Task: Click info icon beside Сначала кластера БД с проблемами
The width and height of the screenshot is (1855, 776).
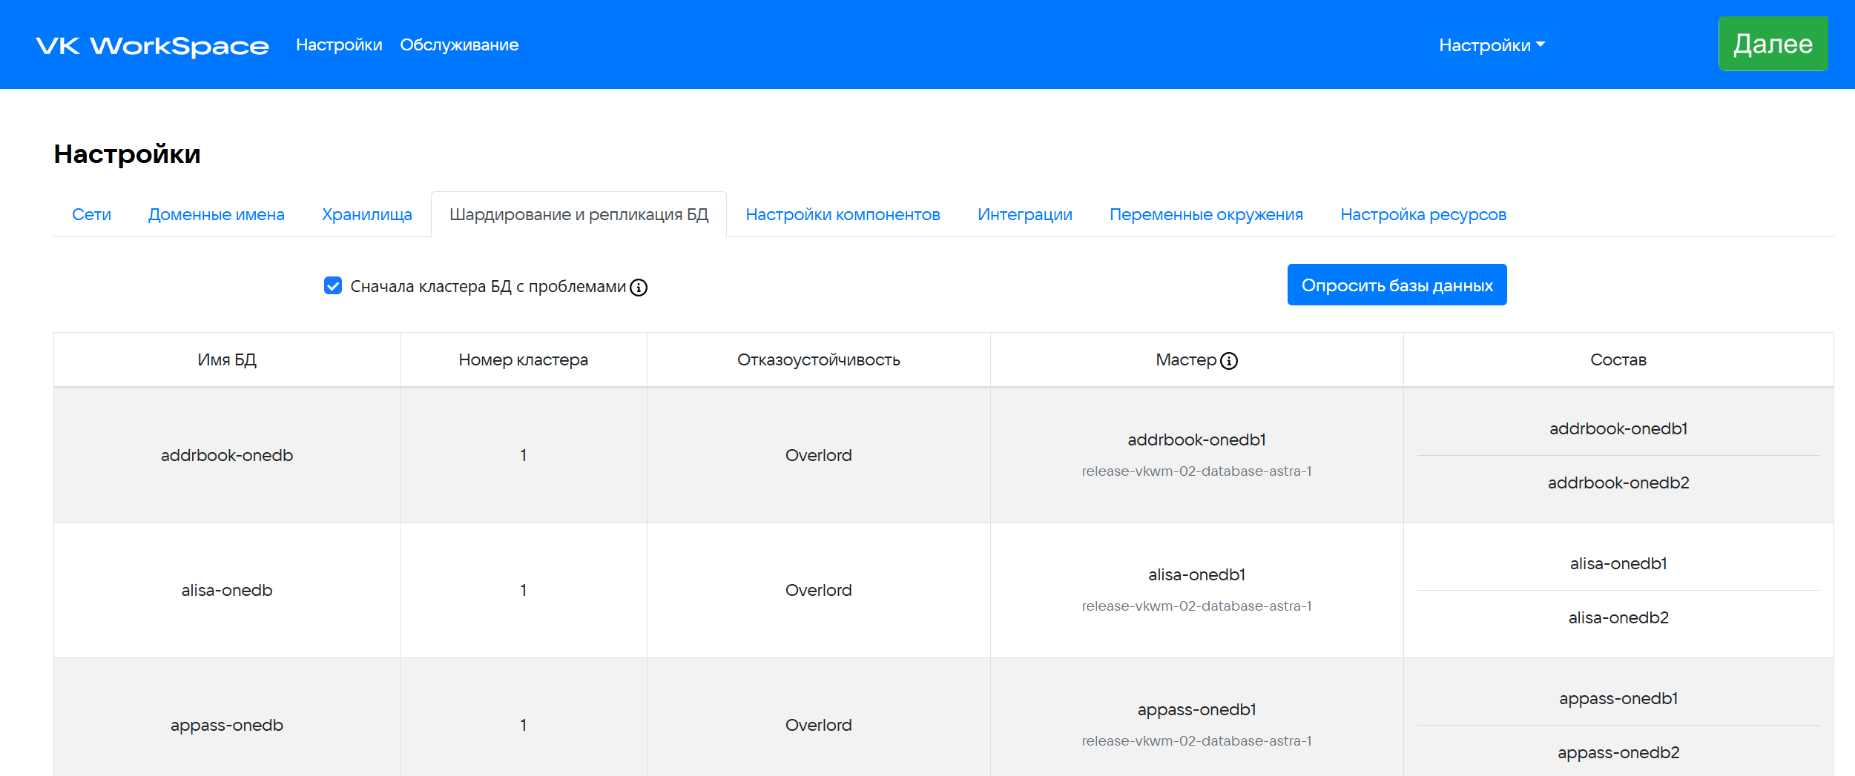Action: 639,288
